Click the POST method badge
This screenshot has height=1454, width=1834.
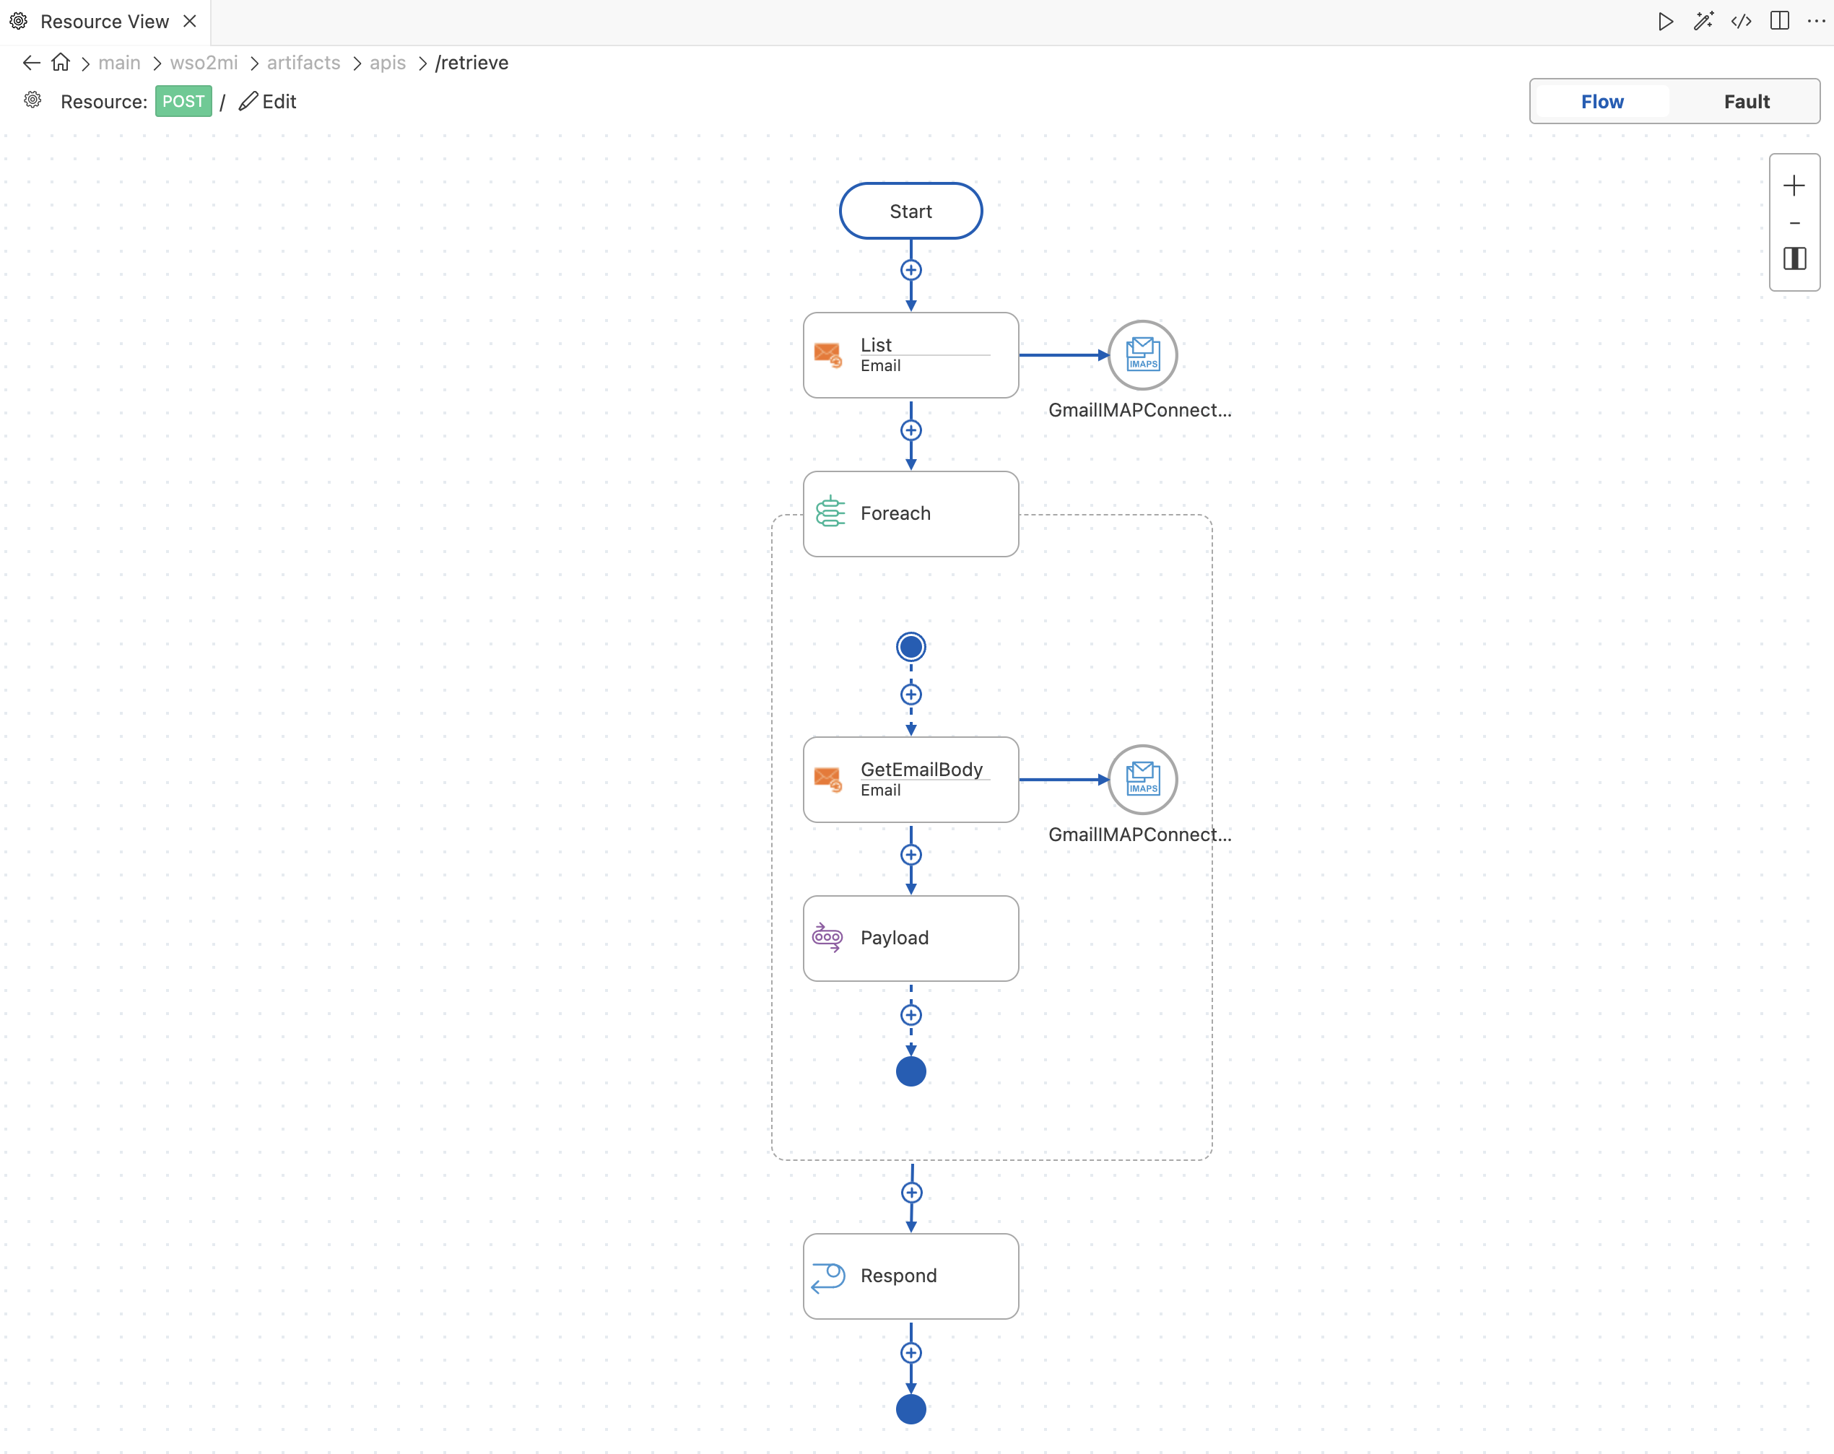click(183, 101)
